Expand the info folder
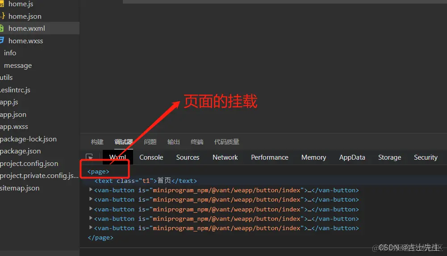Screen dimensions: 447x256 pyautogui.click(x=10, y=53)
